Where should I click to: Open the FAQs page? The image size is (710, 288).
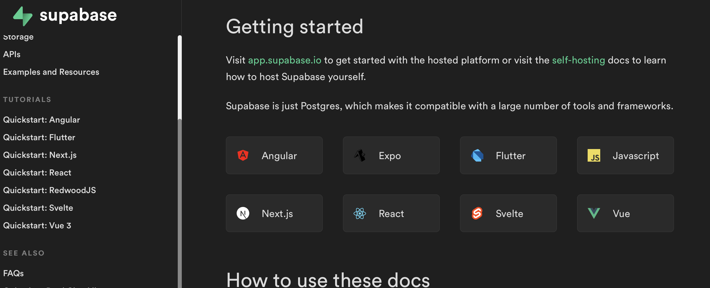13,273
